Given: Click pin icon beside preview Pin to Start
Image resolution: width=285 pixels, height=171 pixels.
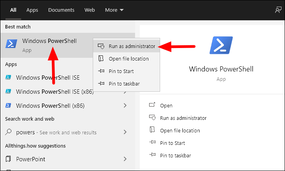Looking at the screenshot, I should pos(153,142).
